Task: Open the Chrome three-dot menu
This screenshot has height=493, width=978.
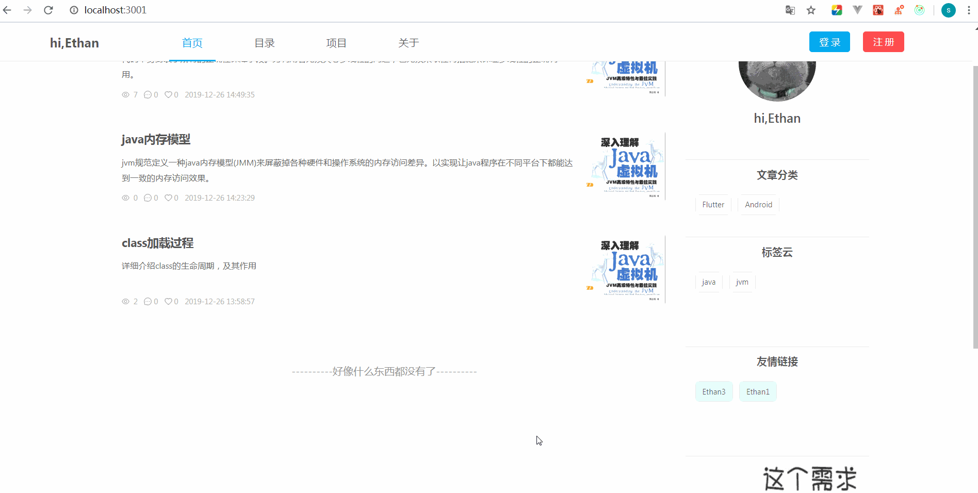Action: tap(969, 10)
